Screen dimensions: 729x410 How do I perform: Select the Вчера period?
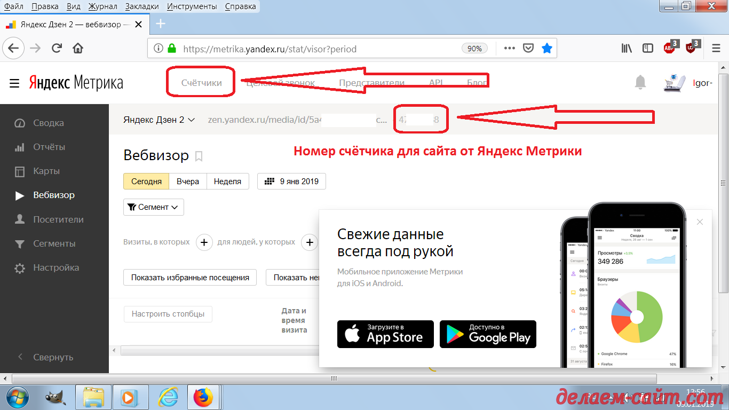[188, 181]
